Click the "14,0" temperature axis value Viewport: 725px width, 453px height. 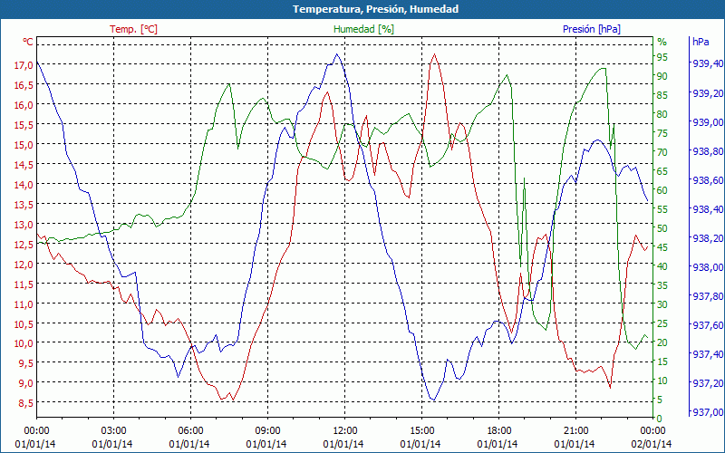click(24, 185)
